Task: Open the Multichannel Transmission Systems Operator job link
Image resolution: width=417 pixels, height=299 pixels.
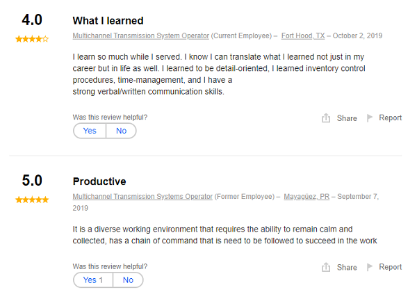Action: point(142,197)
